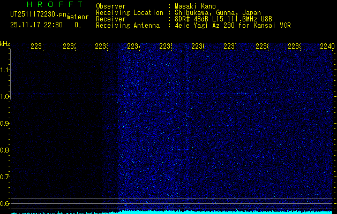Click the 0.8 frequency axis label
337x214 pixels.
(4, 150)
